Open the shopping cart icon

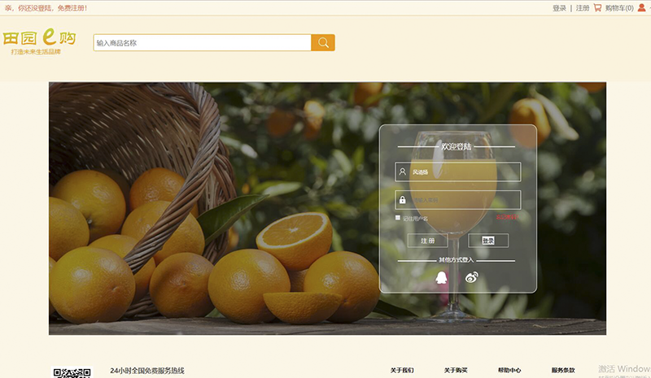(x=597, y=8)
